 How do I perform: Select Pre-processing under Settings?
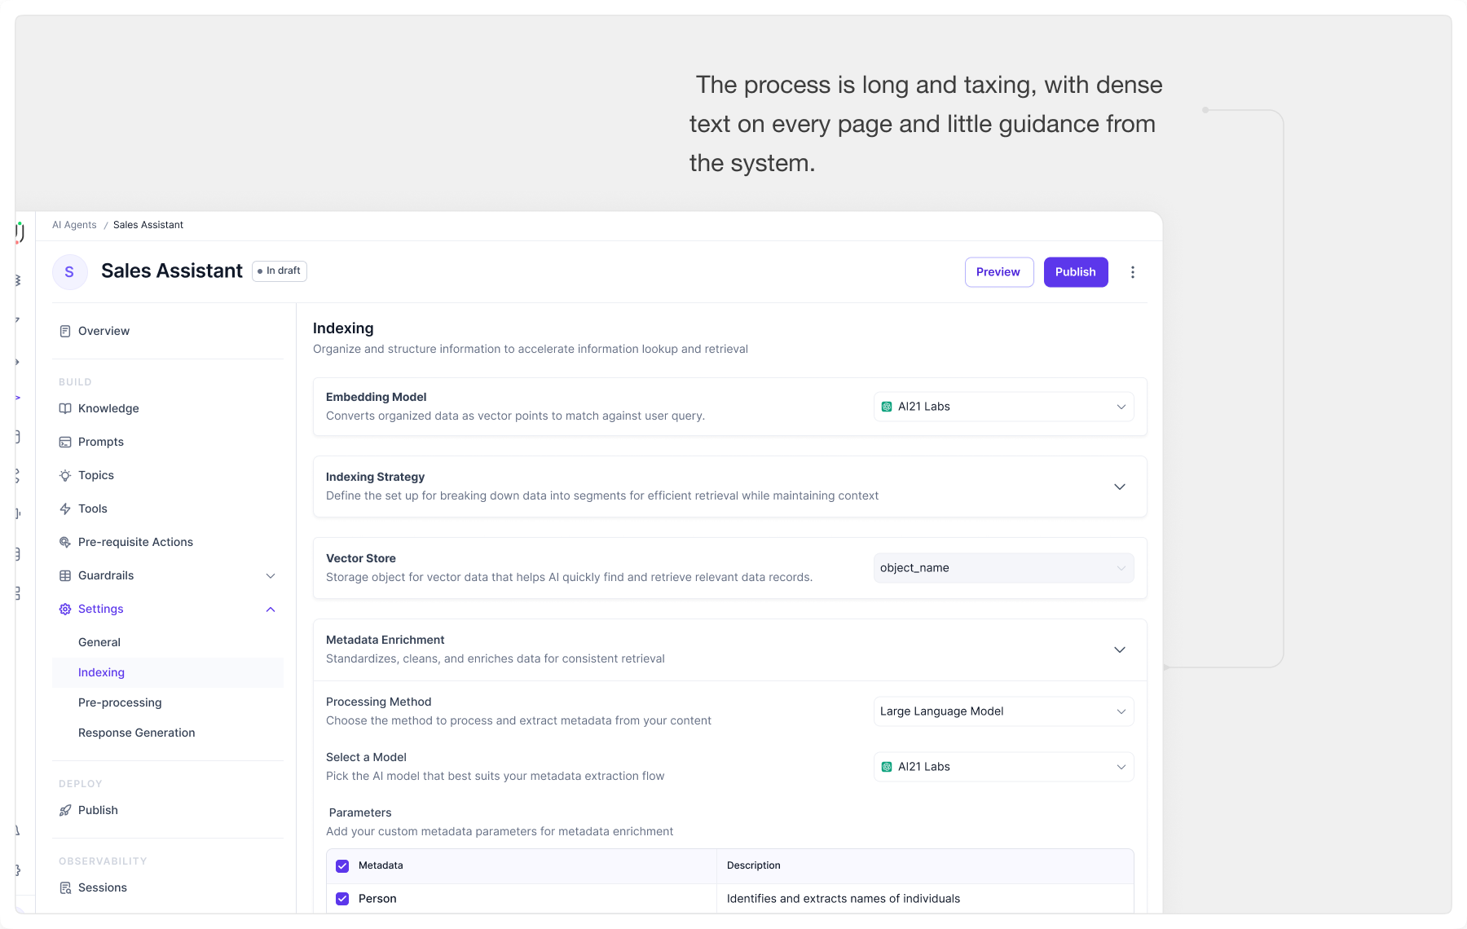pos(120,702)
